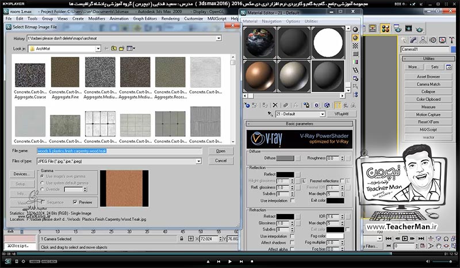Uncheck the Preview checkbox

click(75, 202)
